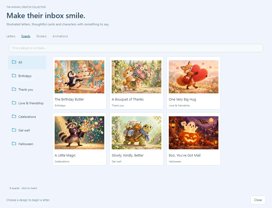Show Love & friendship category label
Screen dimensions: 272x208
pyautogui.click(x=31, y=103)
